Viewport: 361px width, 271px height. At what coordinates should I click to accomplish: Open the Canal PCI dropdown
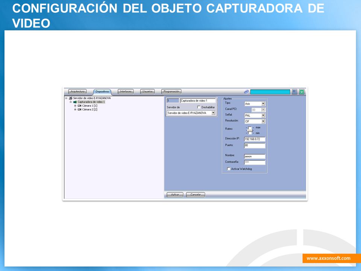point(258,110)
